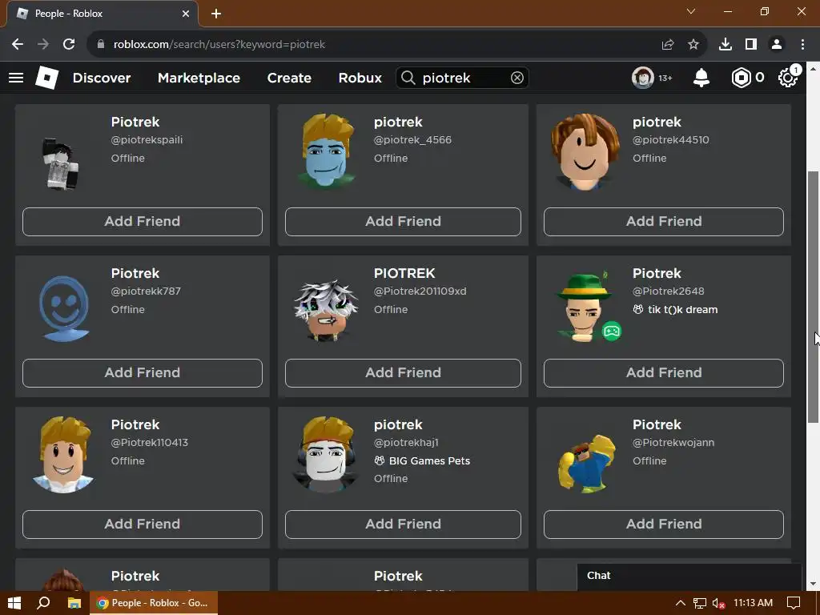
Task: Show hidden system tray icons
Action: tap(681, 603)
